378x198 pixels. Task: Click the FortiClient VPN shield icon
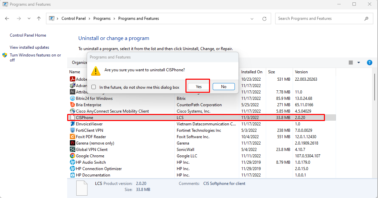coord(72,130)
